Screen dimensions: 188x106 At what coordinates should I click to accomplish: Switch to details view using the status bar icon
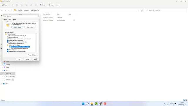tap(184, 100)
